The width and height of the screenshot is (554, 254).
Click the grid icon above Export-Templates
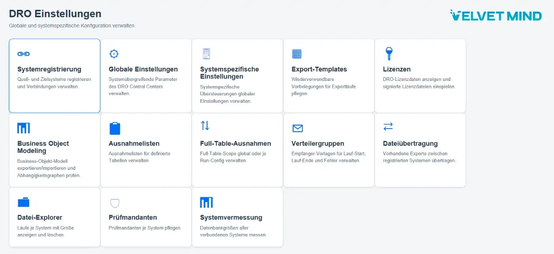point(297,54)
